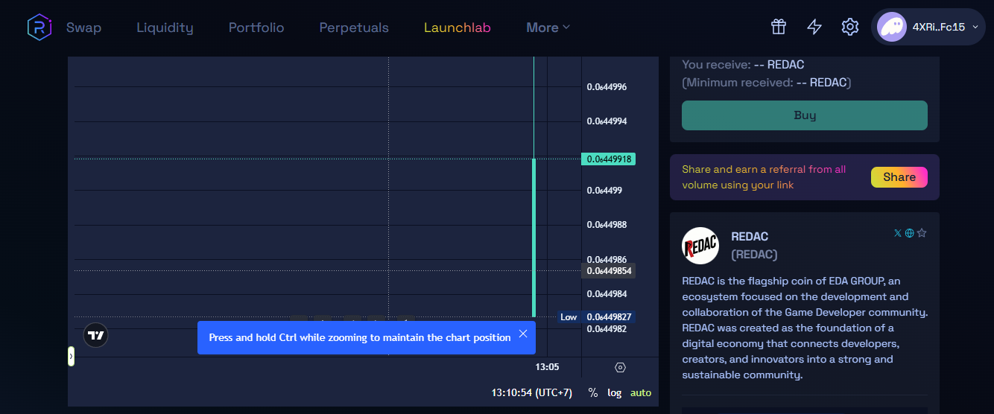Click the TradingView logo on chart
The width and height of the screenshot is (994, 414).
pyautogui.click(x=96, y=335)
